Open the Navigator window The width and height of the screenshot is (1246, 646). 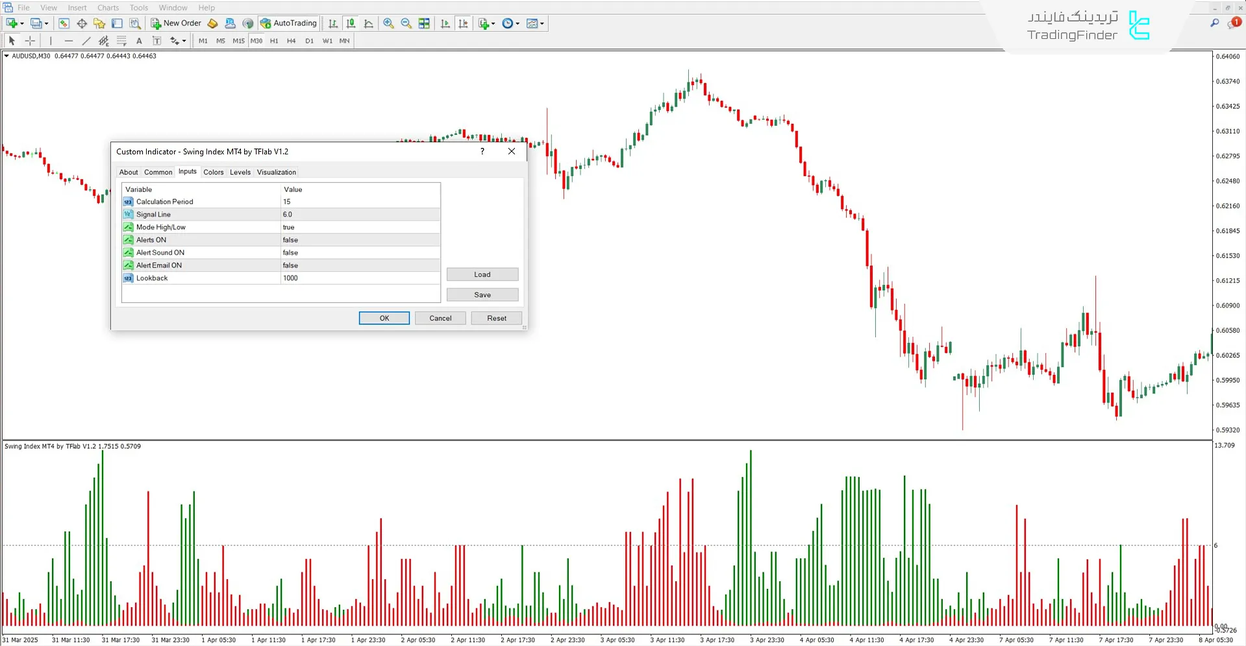point(99,23)
